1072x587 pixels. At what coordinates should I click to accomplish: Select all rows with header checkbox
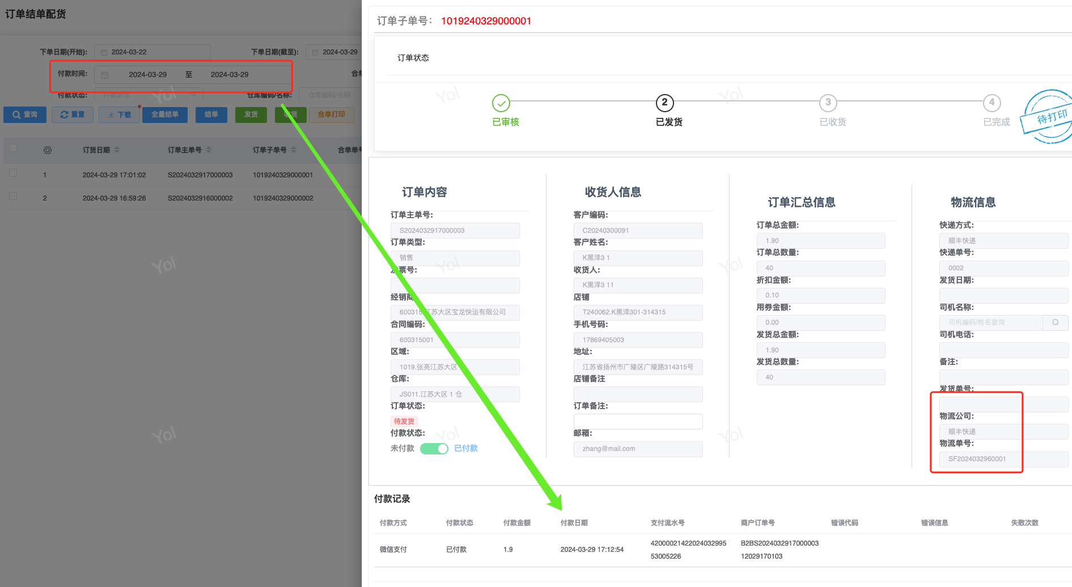13,148
